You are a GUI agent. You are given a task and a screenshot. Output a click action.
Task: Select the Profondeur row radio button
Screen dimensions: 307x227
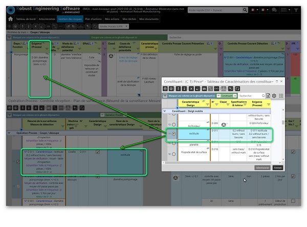click(173, 125)
